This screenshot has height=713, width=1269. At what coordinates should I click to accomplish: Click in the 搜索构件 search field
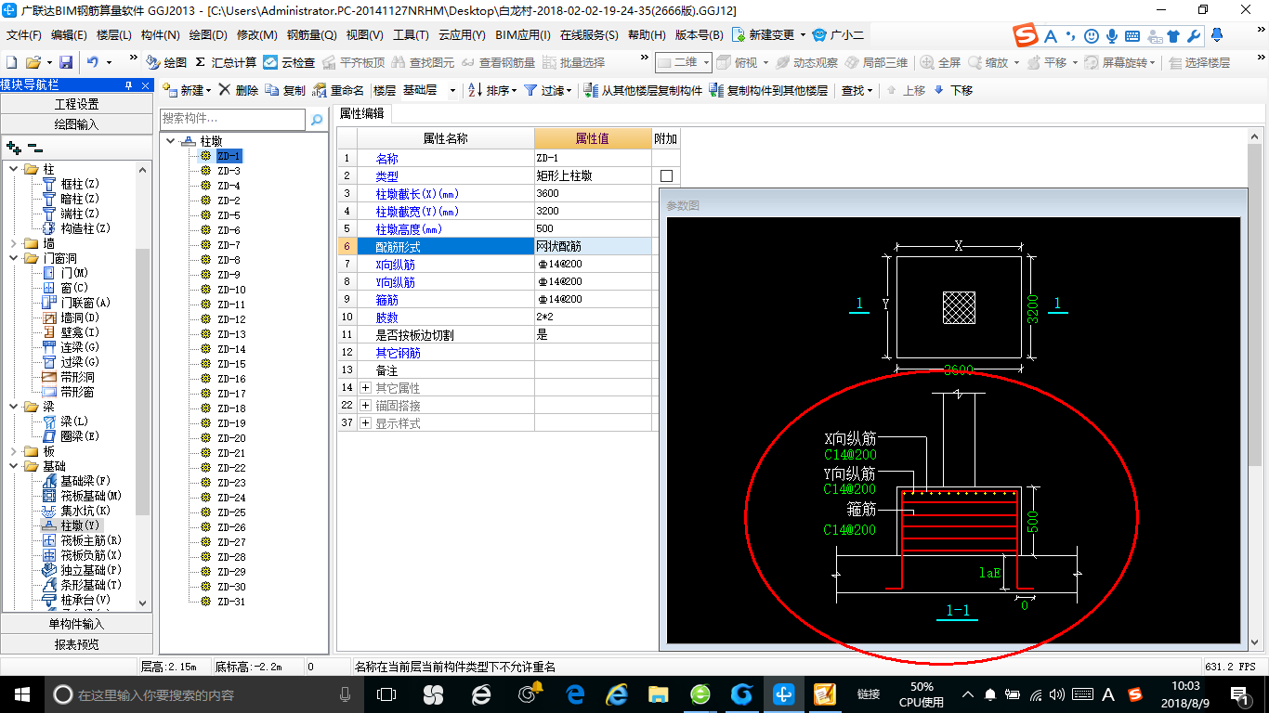[x=232, y=119]
